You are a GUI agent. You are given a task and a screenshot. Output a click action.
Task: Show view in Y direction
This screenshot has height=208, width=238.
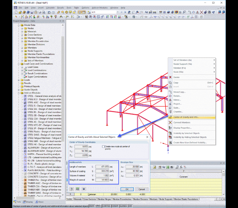point(111,17)
